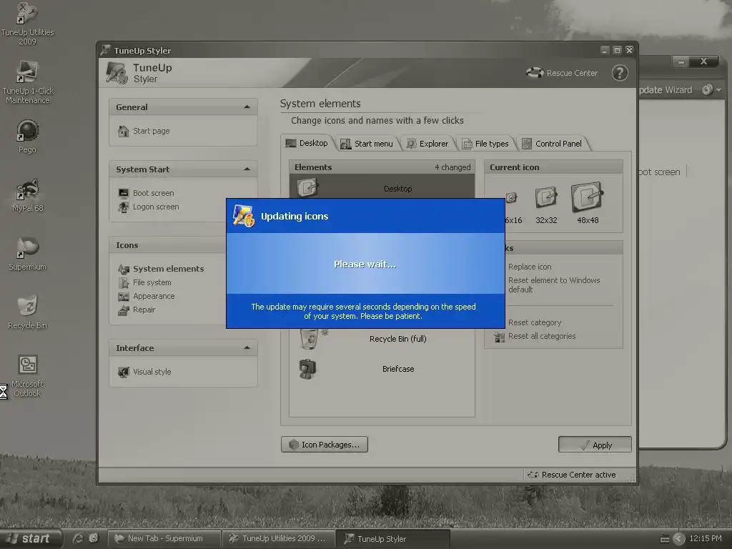Launch Pego desktop shortcut

[27, 137]
